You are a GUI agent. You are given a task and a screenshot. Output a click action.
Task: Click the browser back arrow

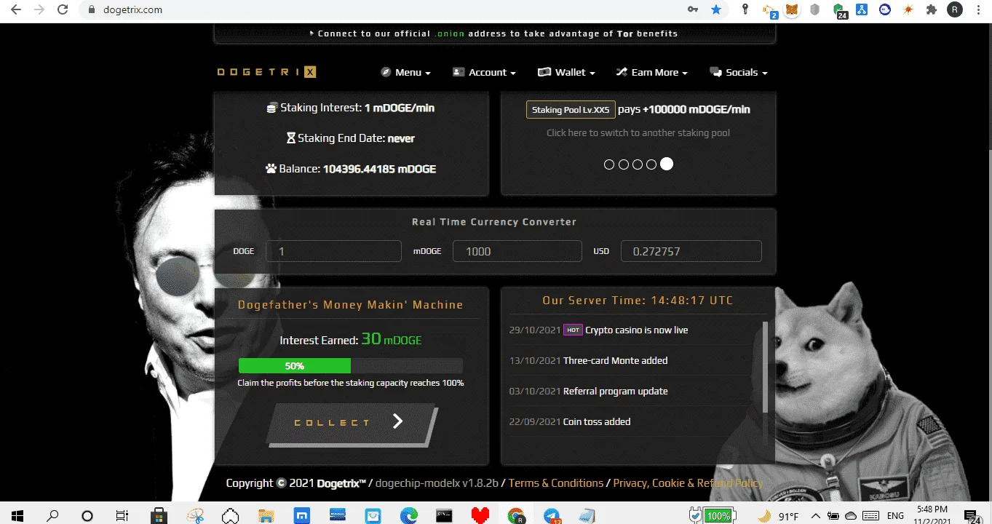tap(15, 10)
